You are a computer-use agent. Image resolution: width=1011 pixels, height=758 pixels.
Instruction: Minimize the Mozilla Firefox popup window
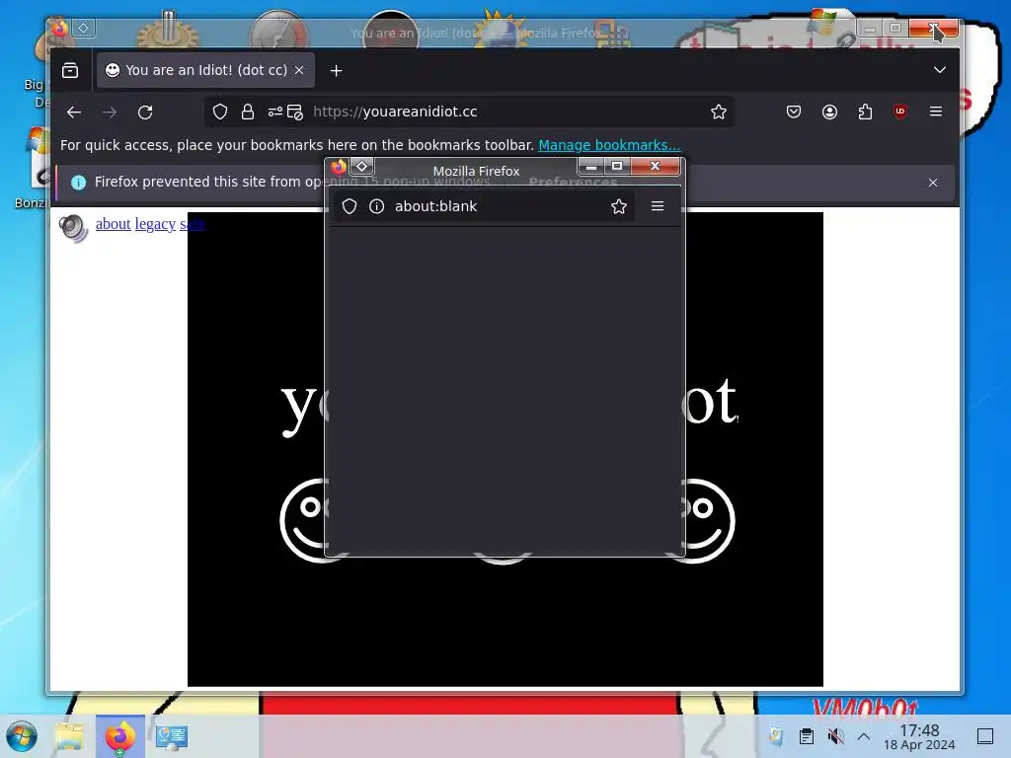click(x=591, y=166)
